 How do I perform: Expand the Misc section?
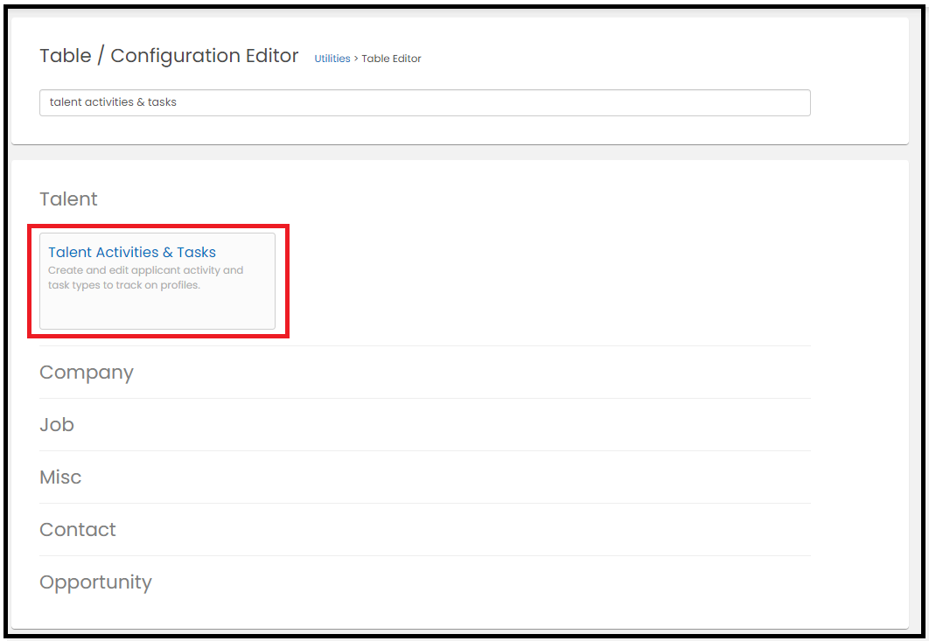point(60,477)
